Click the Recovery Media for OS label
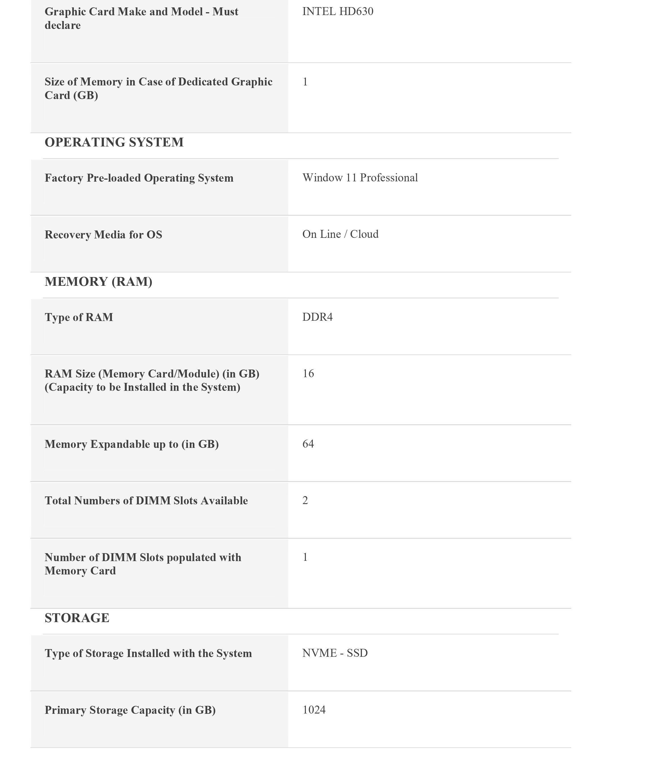650x770 pixels. [103, 234]
